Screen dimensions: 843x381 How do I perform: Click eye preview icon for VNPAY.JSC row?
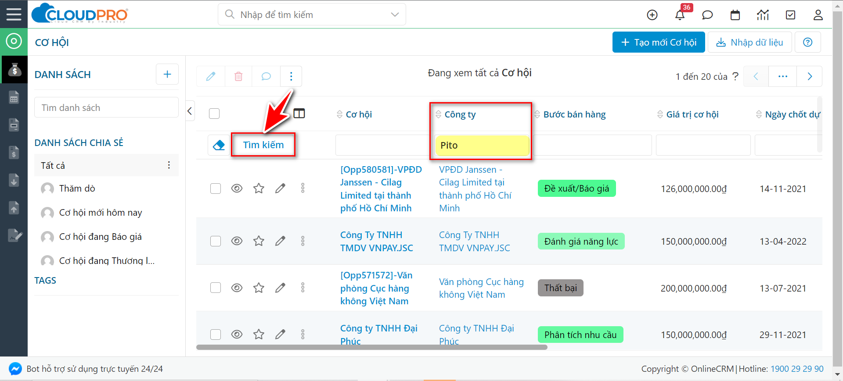click(237, 241)
